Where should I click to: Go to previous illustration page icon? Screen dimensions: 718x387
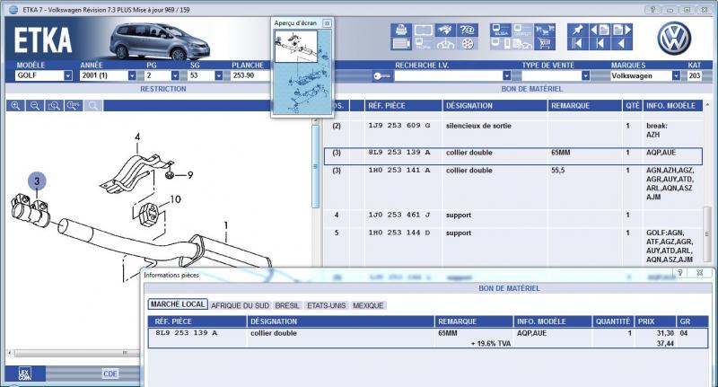coord(600,30)
